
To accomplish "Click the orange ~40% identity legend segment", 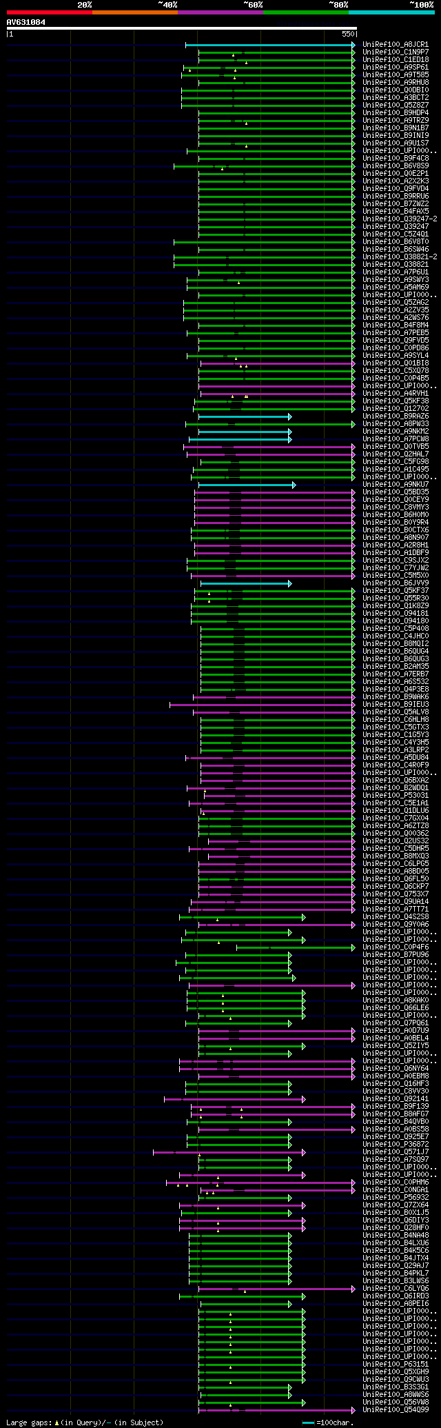I will (x=134, y=12).
